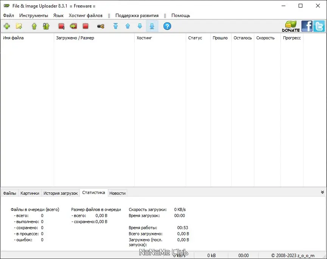Click the red retry arrow icon
The height and width of the screenshot is (259, 327).
coord(73,26)
